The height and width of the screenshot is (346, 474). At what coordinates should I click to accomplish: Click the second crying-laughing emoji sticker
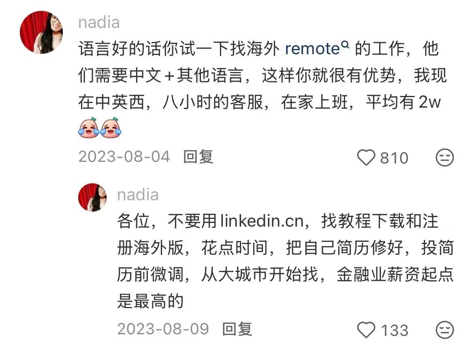click(x=111, y=128)
